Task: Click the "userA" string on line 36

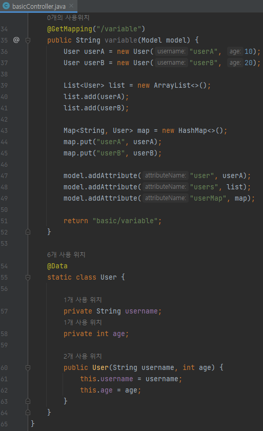Action: pyautogui.click(x=204, y=51)
